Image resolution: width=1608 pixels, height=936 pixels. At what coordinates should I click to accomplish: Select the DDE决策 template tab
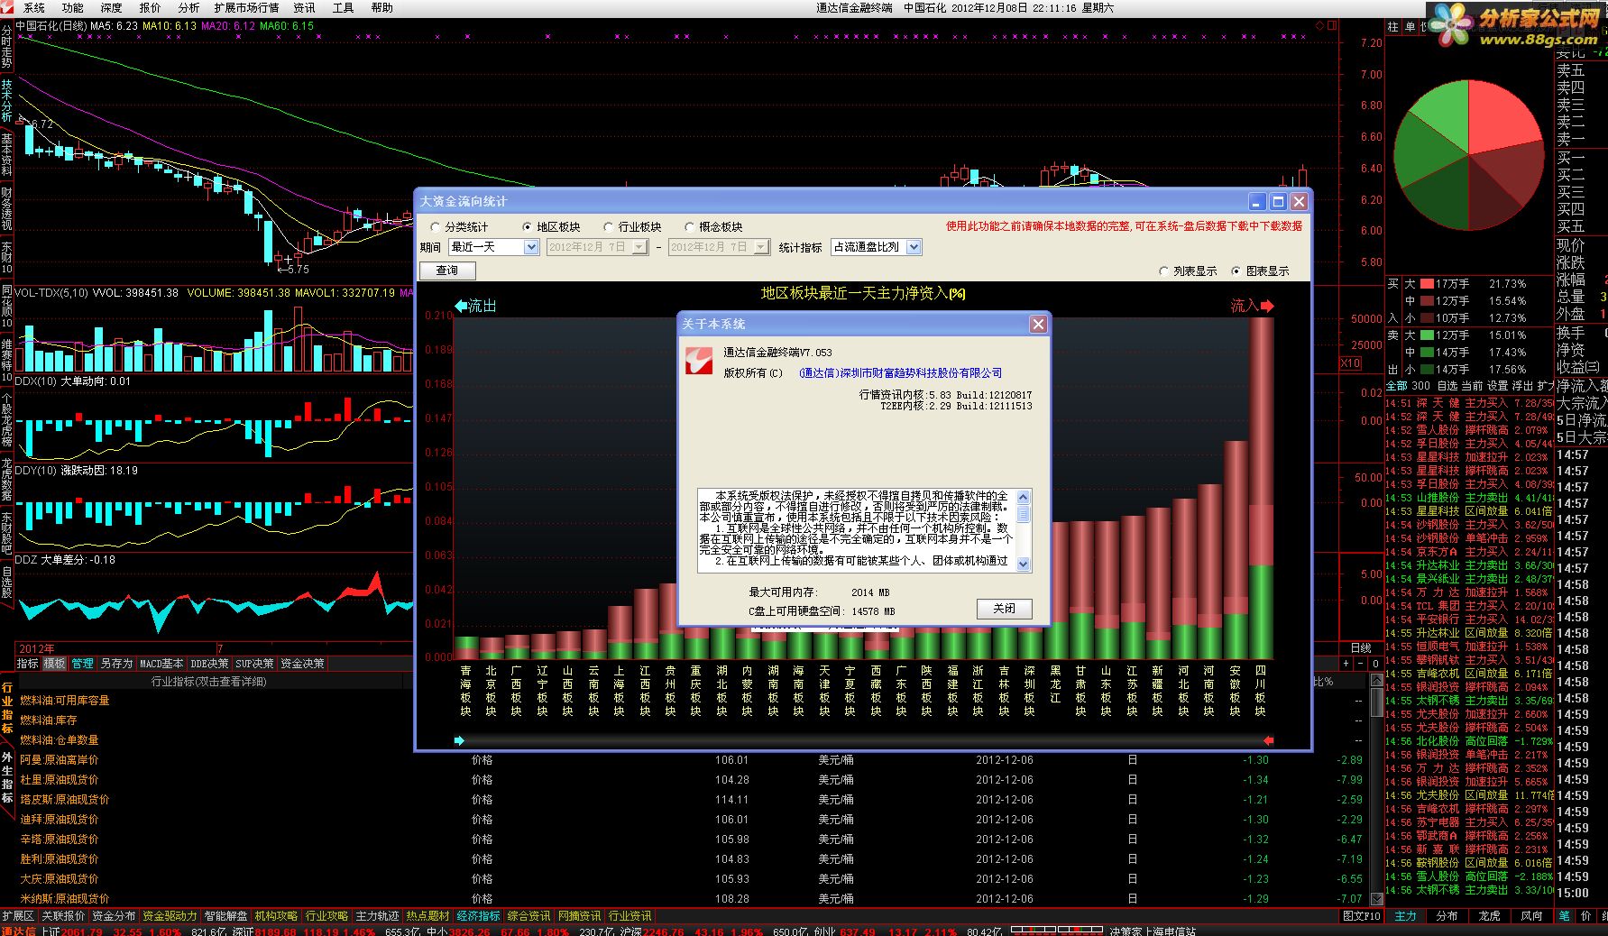209,664
